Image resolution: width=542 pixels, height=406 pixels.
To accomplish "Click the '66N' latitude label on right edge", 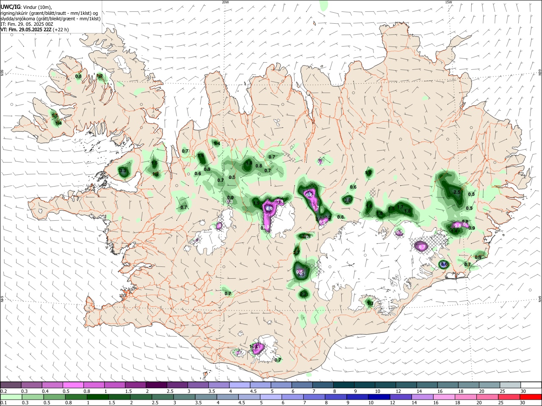I will 539,72.
